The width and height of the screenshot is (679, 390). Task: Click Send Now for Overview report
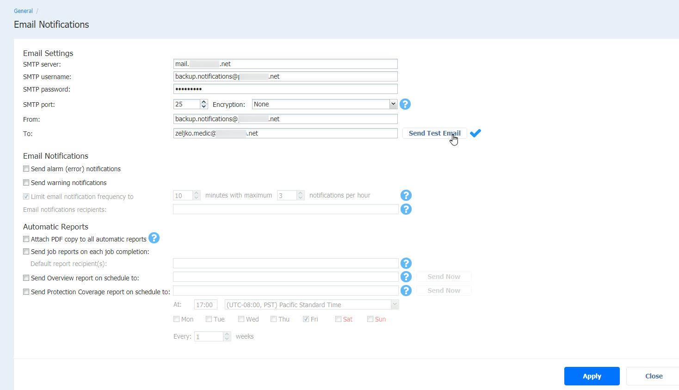(444, 277)
